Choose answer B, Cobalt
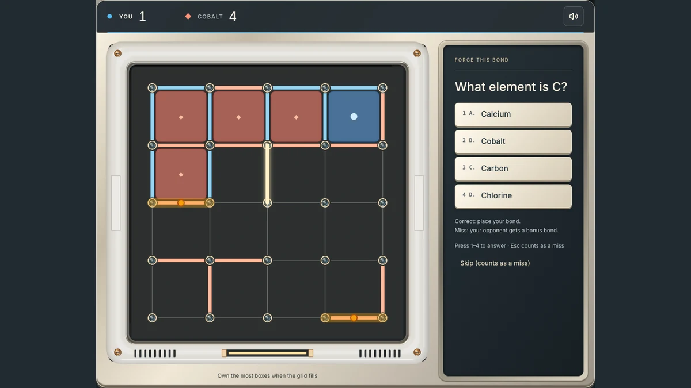This screenshot has width=691, height=388. (513, 141)
